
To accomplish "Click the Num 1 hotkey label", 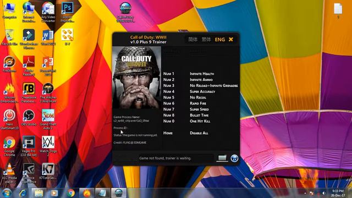I will click(169, 74).
